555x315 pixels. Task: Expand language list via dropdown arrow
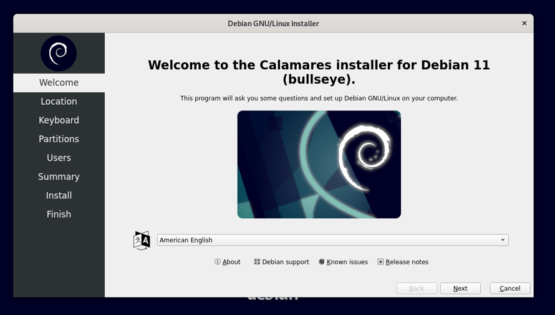tap(503, 240)
